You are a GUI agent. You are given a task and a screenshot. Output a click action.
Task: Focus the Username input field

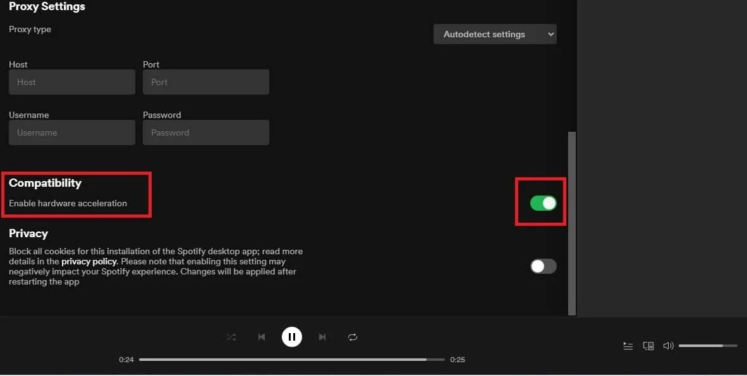pos(72,132)
